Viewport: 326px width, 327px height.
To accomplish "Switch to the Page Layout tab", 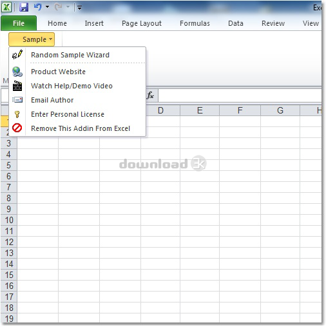I will [142, 23].
